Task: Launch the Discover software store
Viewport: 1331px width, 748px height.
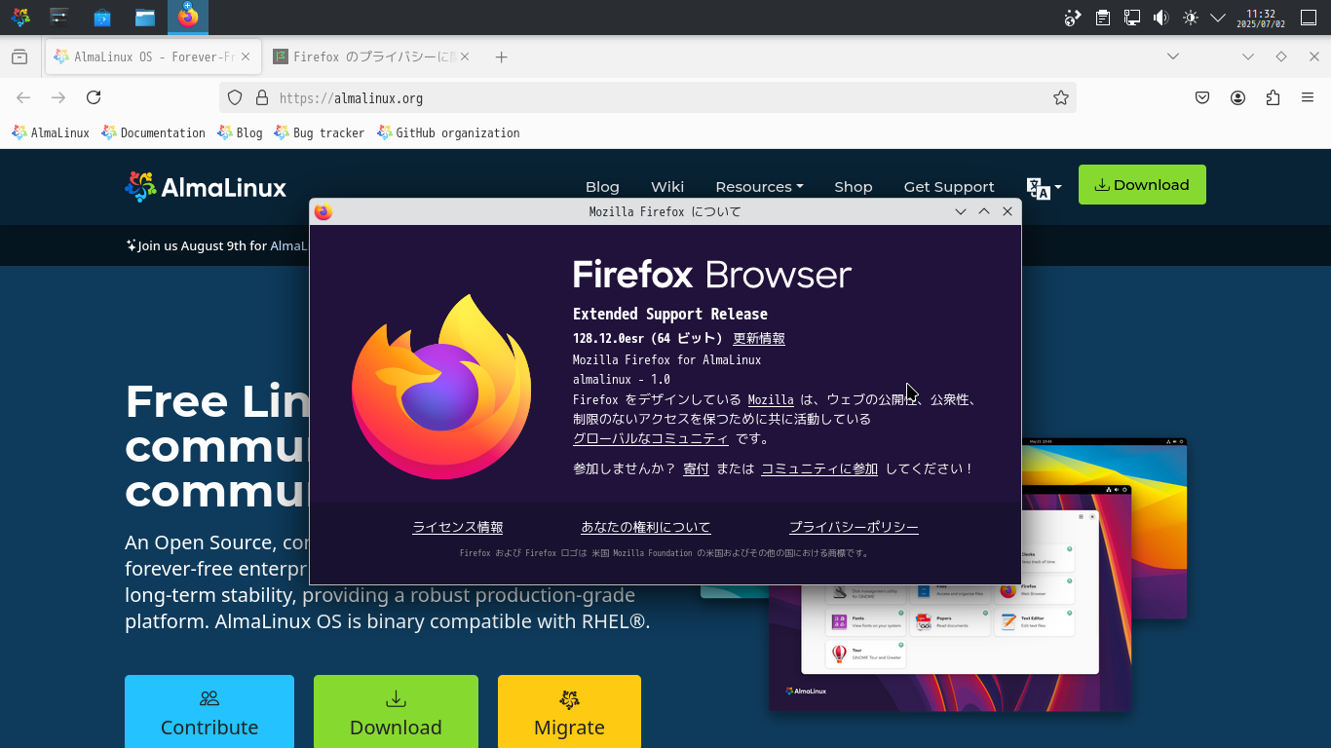Action: pos(102,18)
